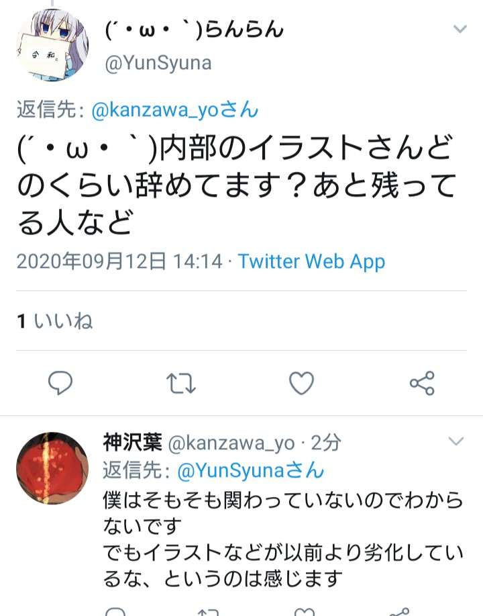Reply to the main tweet
This screenshot has width=483, height=616.
point(60,382)
